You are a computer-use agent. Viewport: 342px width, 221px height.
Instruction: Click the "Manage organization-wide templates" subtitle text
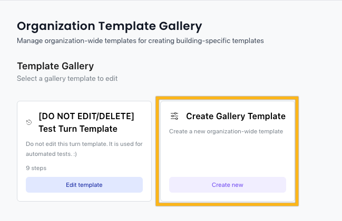[140, 40]
